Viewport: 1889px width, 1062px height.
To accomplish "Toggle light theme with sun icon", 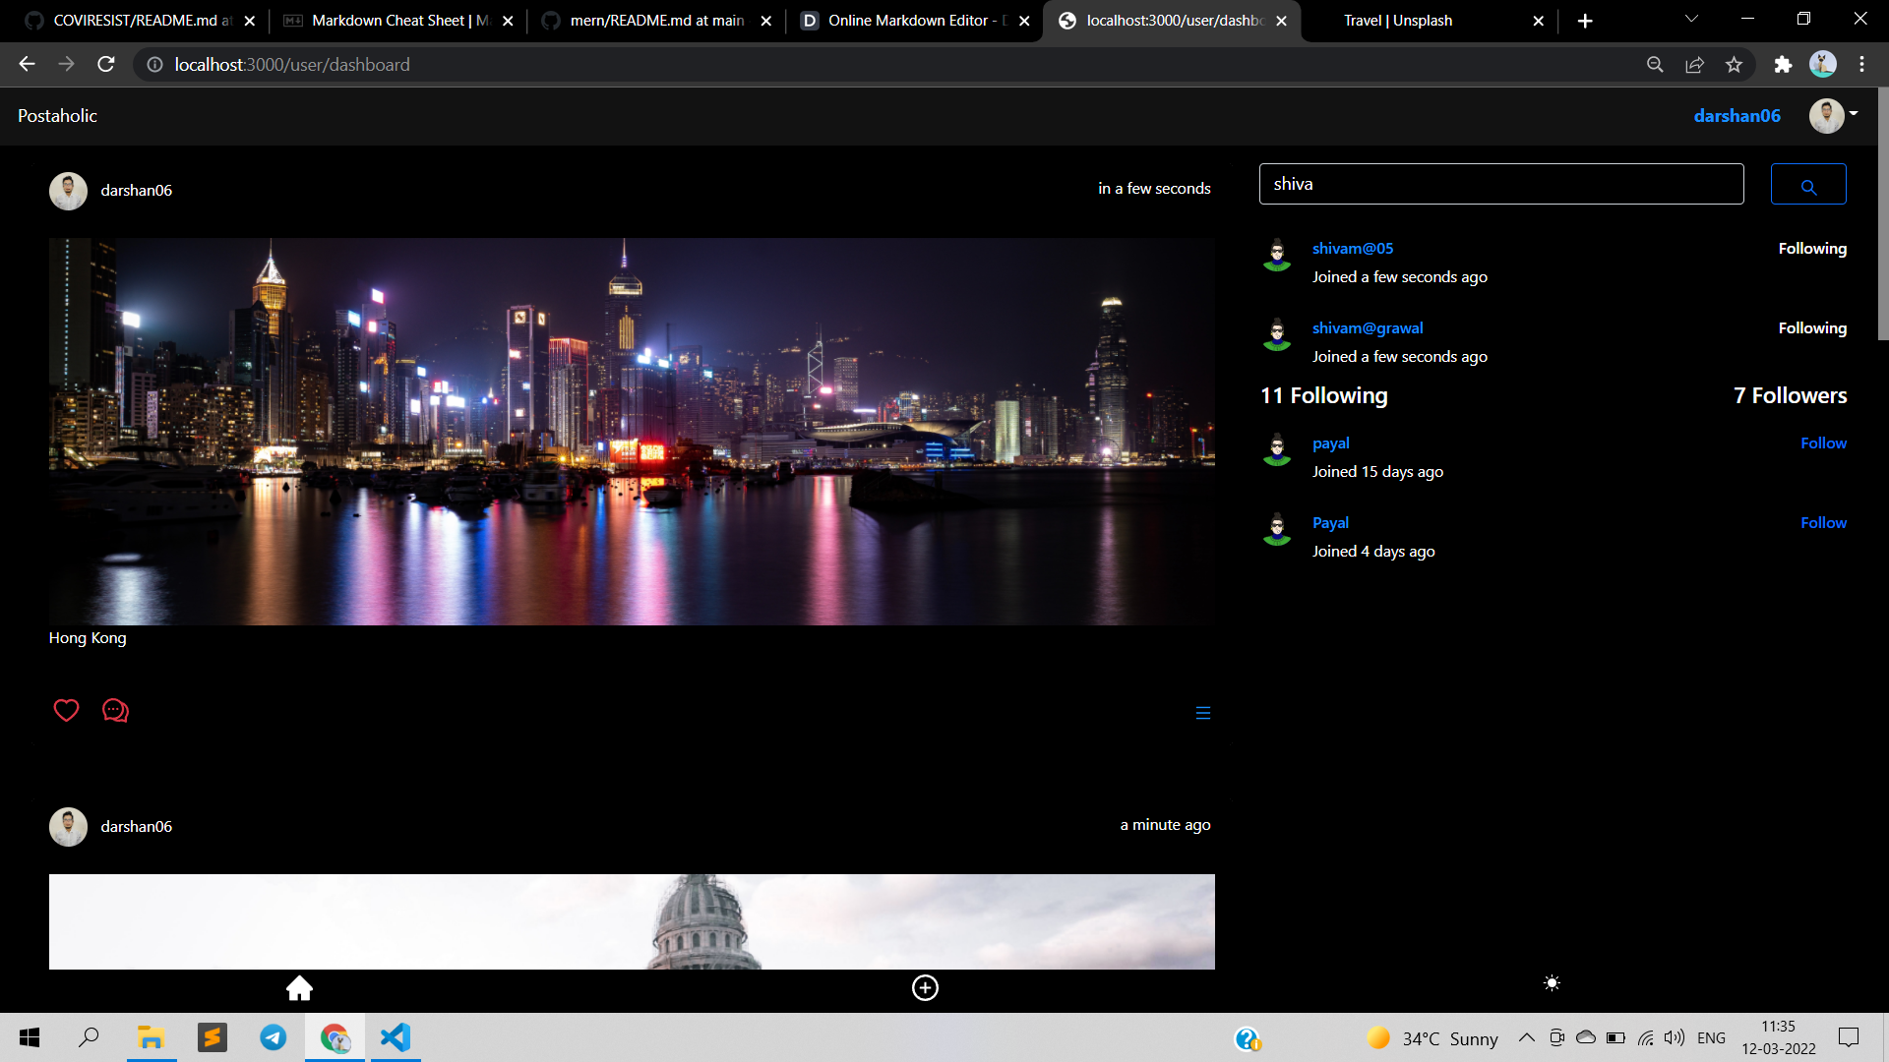I will point(1552,983).
